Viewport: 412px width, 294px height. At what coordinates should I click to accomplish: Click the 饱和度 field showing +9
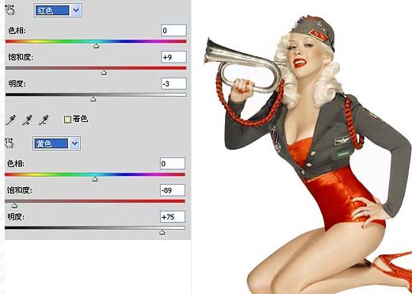[x=174, y=57]
